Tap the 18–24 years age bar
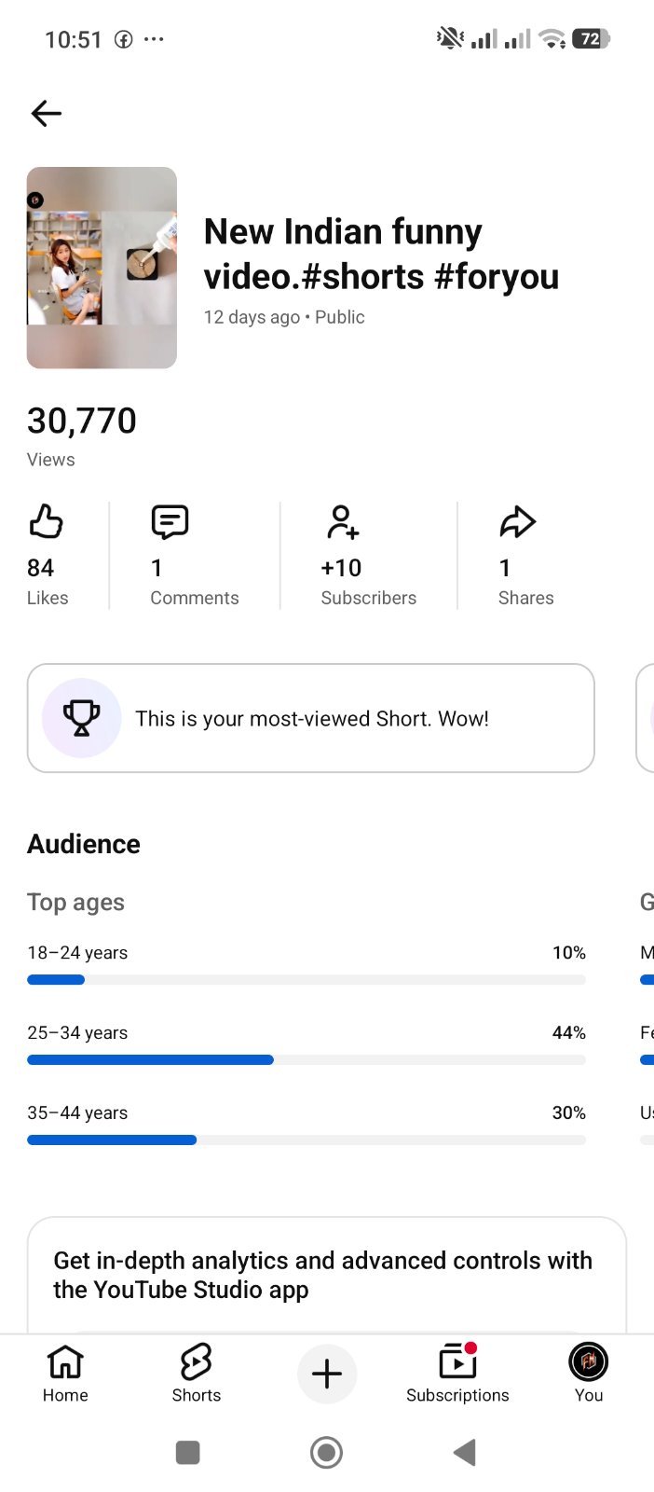Image resolution: width=654 pixels, height=1492 pixels. 307,979
